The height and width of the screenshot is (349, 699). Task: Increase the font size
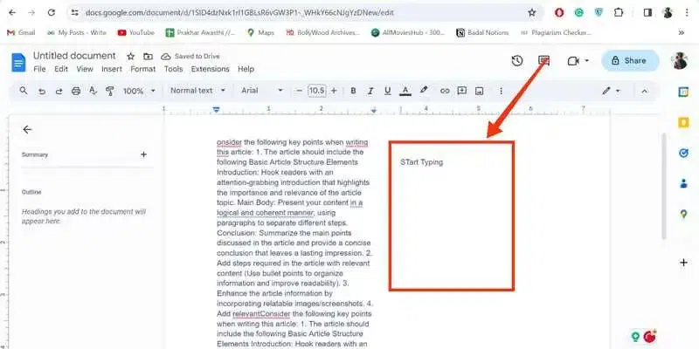[334, 91]
